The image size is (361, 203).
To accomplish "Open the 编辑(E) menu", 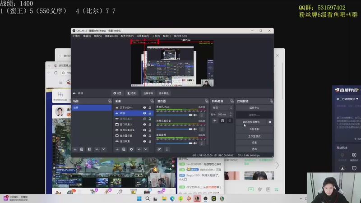I will click(87, 36).
